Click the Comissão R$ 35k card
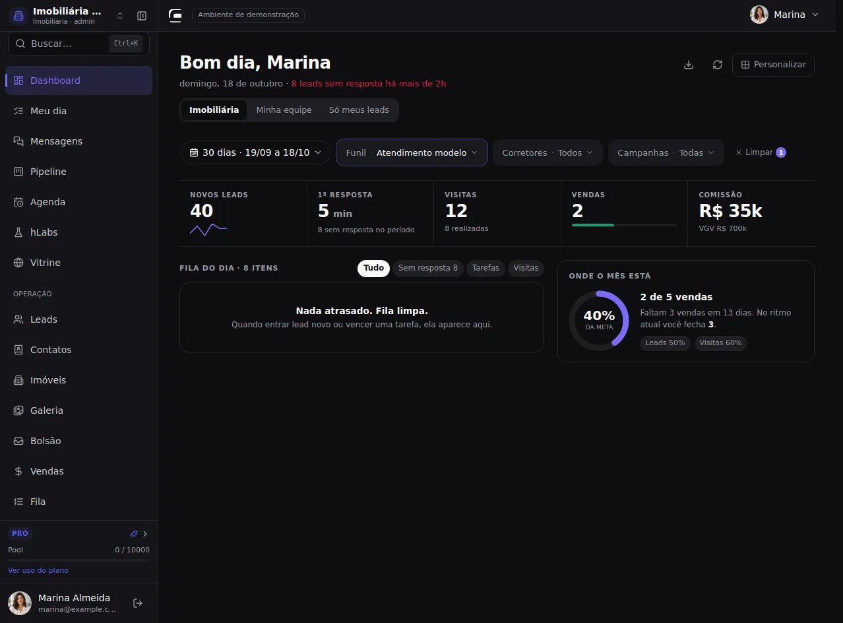Viewport: 843px width, 623px height. click(x=751, y=214)
